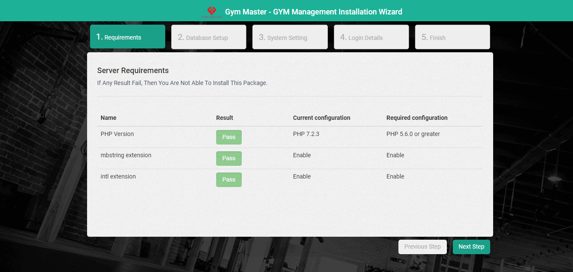Click the Result column header
This screenshot has width=573, height=272.
[225, 118]
